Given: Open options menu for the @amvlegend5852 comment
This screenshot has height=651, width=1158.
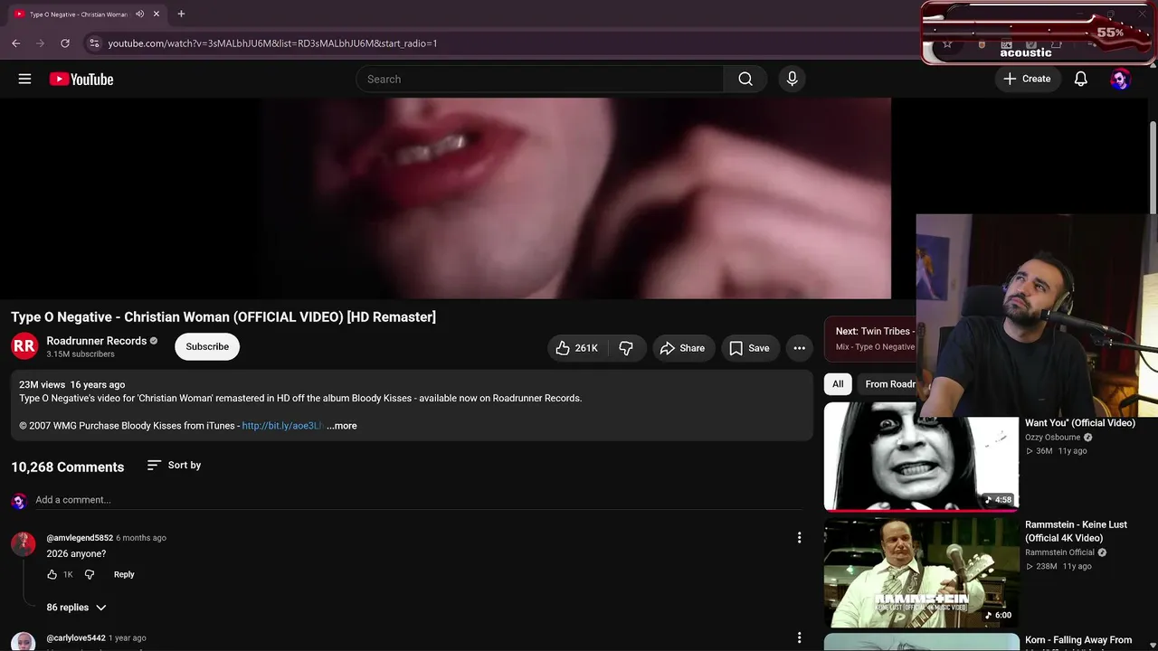Looking at the screenshot, I should 799,538.
